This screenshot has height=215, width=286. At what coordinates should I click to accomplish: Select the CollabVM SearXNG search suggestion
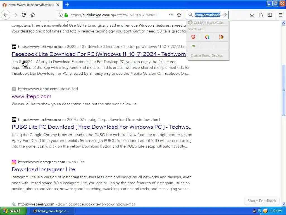click(207, 23)
